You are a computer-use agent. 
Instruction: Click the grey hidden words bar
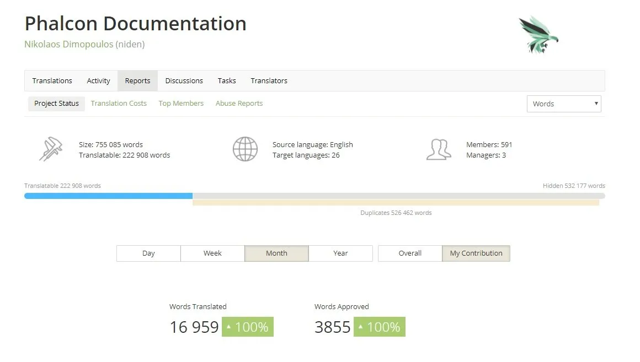pos(399,196)
